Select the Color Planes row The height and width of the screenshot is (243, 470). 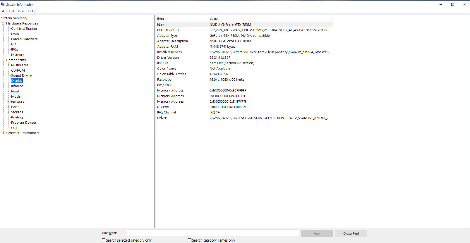tap(244, 69)
